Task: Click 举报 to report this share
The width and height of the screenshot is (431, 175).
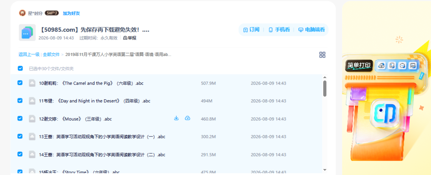Action: pos(129,38)
